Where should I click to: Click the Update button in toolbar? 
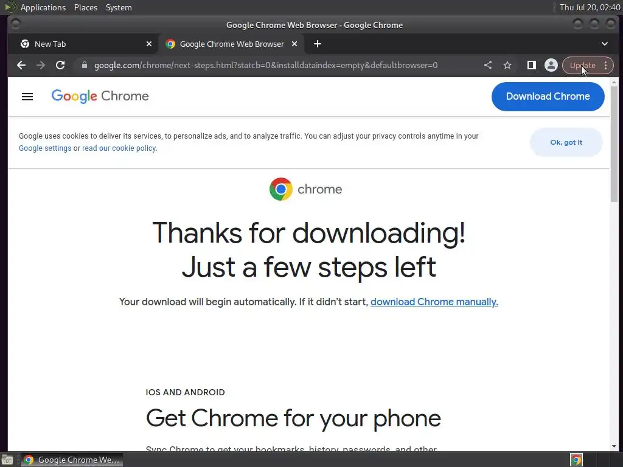pyautogui.click(x=582, y=66)
